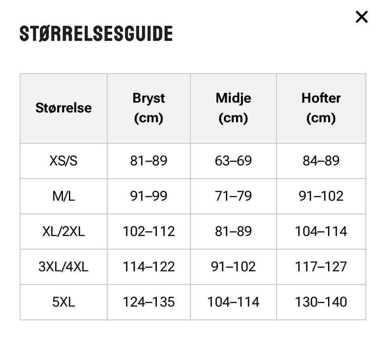Click the 124–135 bust cell for 5XL
The image size is (386, 337).
[x=149, y=302]
